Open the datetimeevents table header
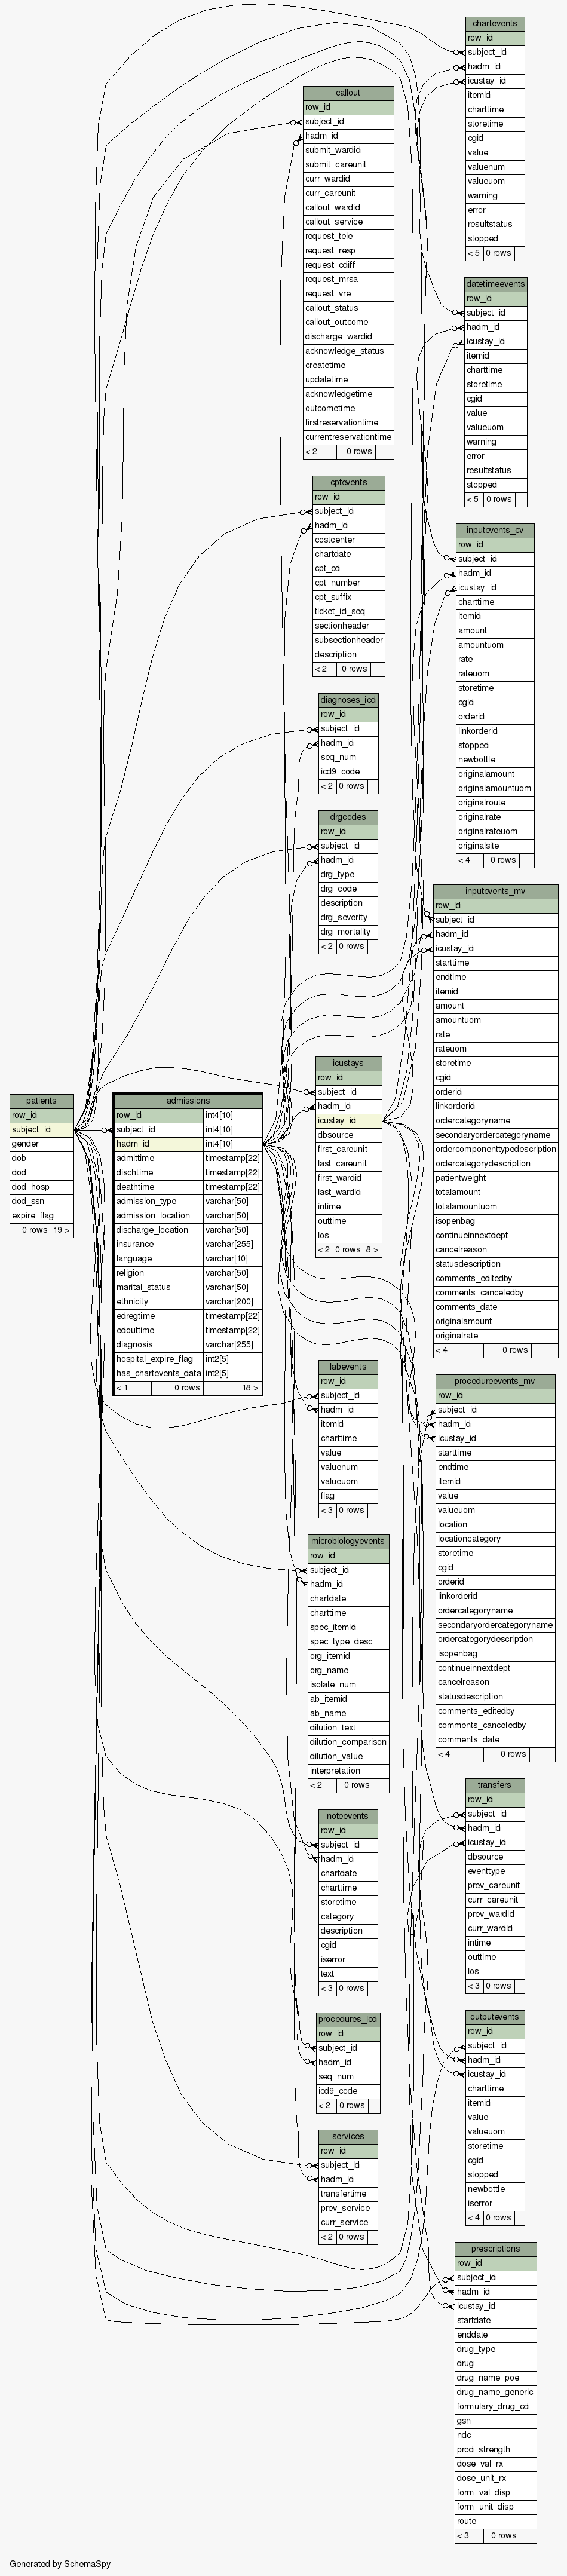 [495, 284]
